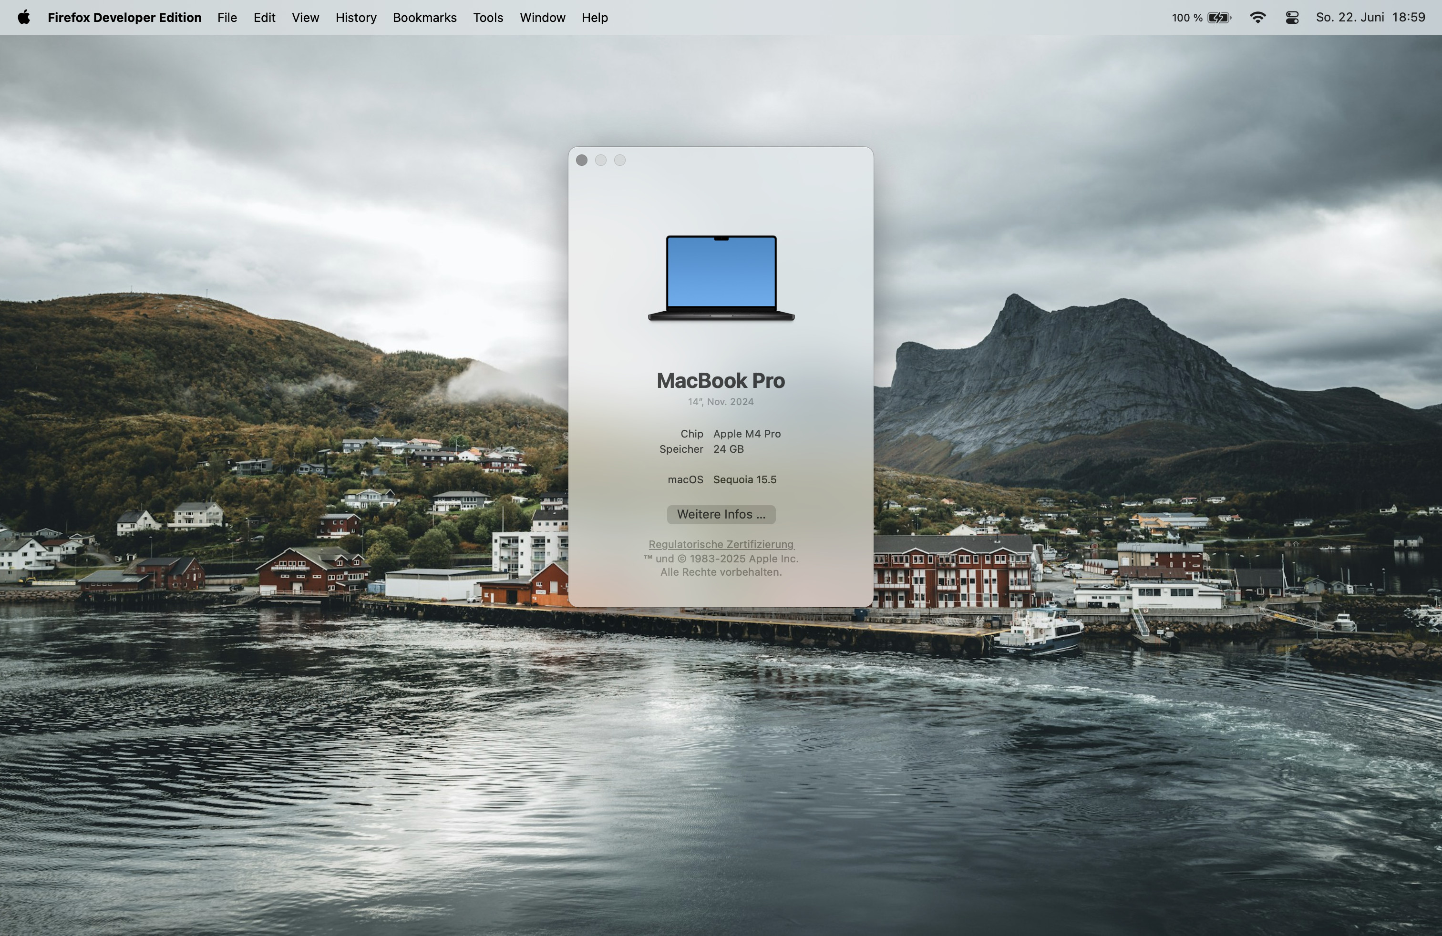
Task: Open the File menu
Action: pos(227,18)
